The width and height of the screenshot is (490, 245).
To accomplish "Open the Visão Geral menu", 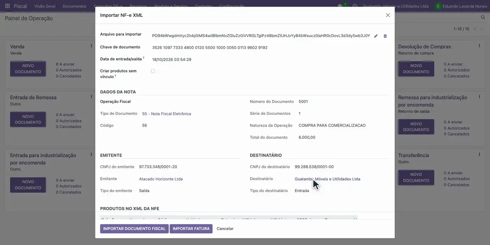I will tap(45, 7).
